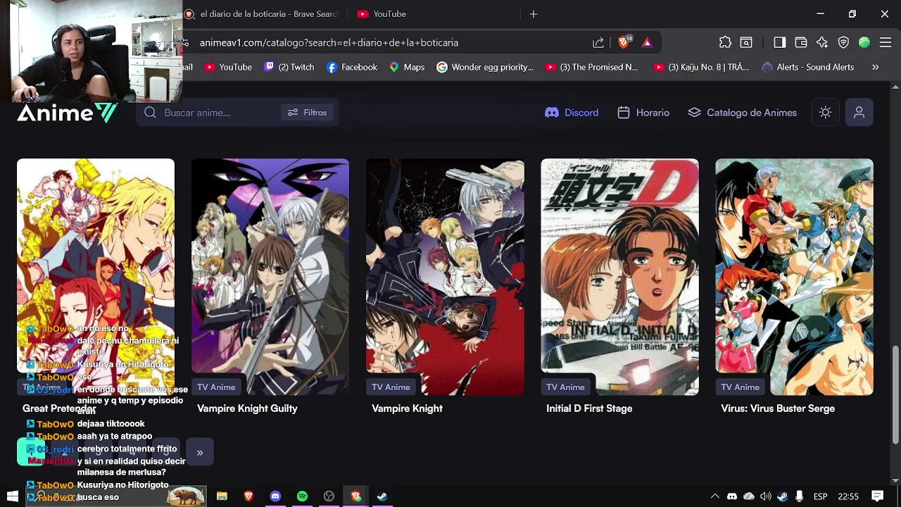Expand the hidden system tray icons arrow

point(714,496)
